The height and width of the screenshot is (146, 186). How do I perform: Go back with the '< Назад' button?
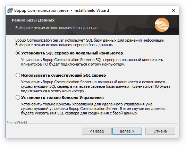[97, 131]
